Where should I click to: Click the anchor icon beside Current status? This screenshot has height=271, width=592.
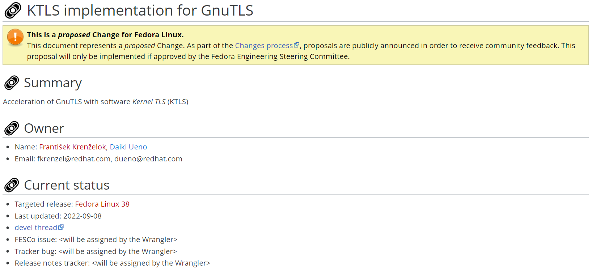tap(12, 185)
